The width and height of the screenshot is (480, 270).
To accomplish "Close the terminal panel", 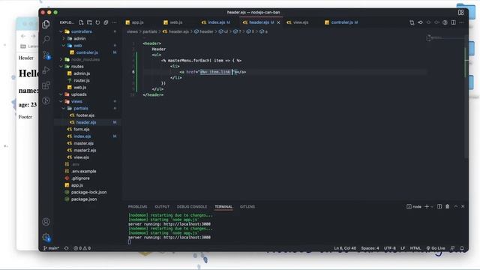I will click(463, 207).
